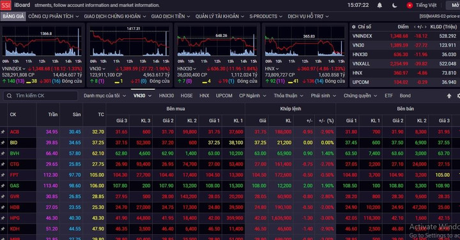
Task: Click BID matched price 37.25
Action: [260, 143]
